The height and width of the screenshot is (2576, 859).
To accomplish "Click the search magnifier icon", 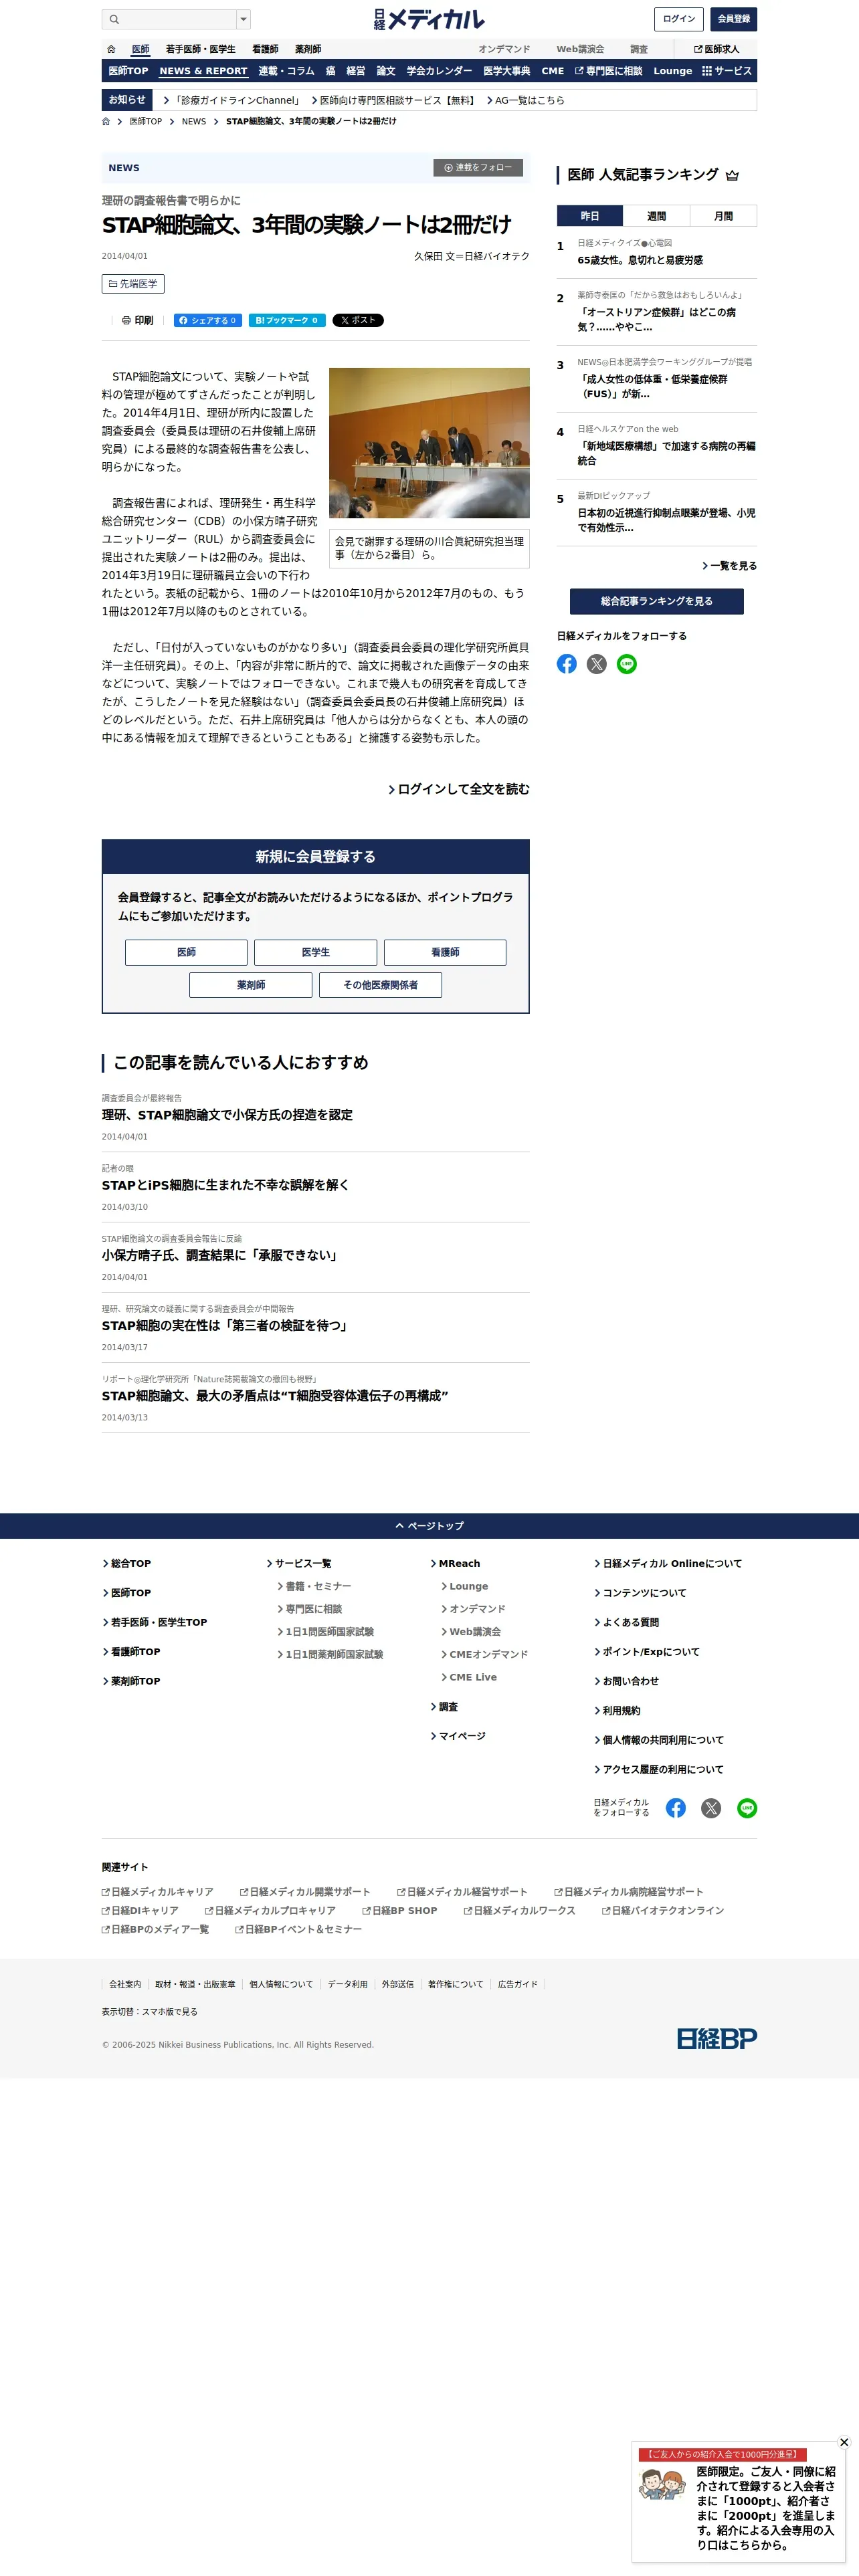I will [114, 19].
